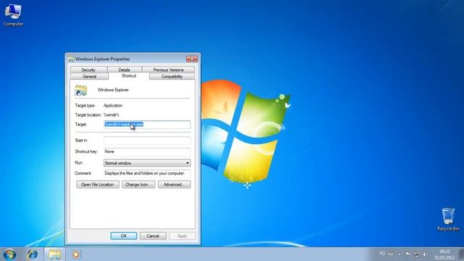Click the Show desktop strip
The height and width of the screenshot is (261, 464).
pyautogui.click(x=461, y=254)
